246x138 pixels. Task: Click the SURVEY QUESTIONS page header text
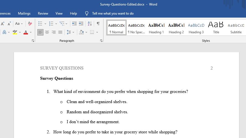click(x=62, y=68)
